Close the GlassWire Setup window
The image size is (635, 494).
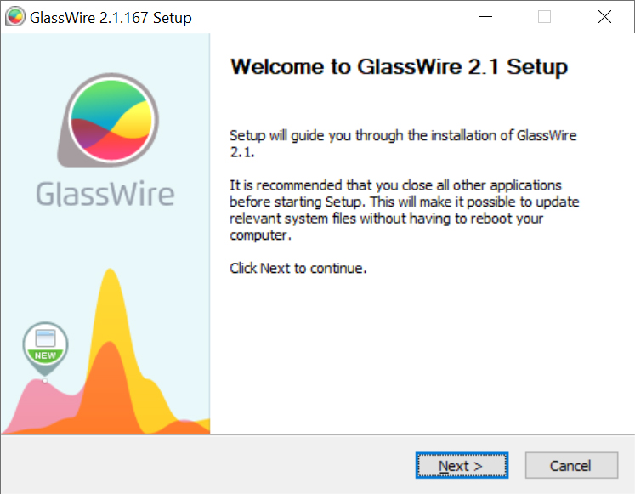(x=604, y=17)
